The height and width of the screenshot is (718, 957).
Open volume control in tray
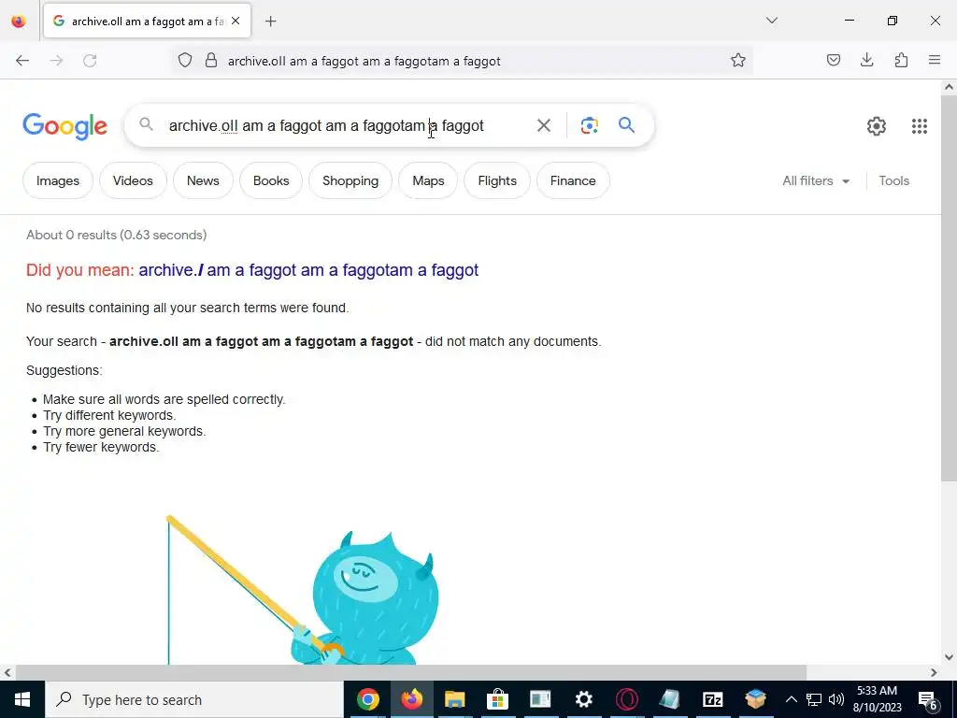pyautogui.click(x=836, y=699)
